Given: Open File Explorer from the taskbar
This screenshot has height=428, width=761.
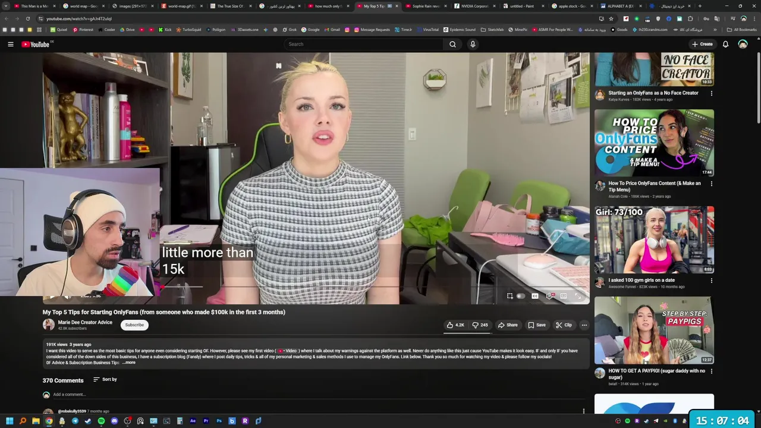Looking at the screenshot, I should click(36, 421).
